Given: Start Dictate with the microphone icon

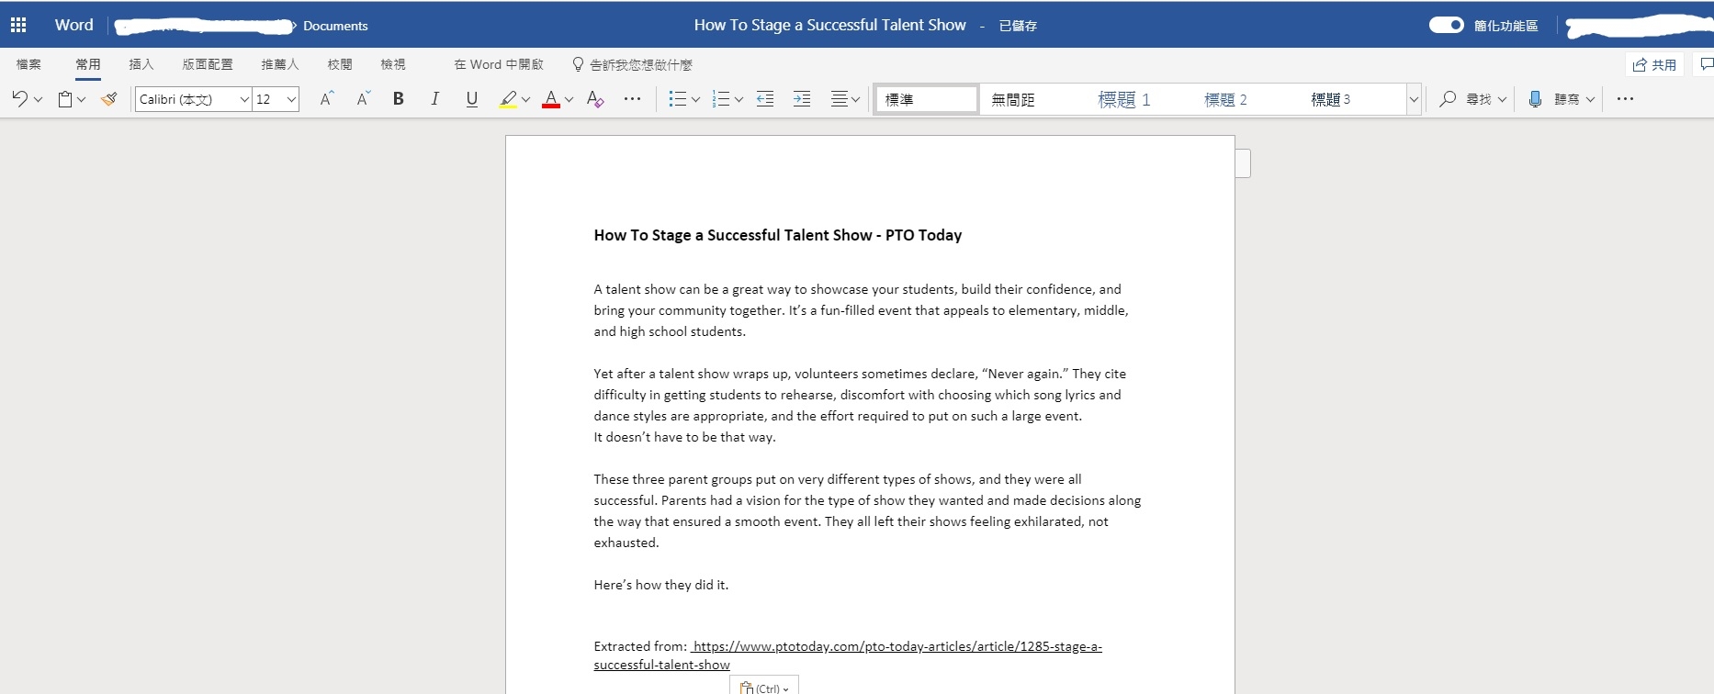Looking at the screenshot, I should pyautogui.click(x=1535, y=99).
